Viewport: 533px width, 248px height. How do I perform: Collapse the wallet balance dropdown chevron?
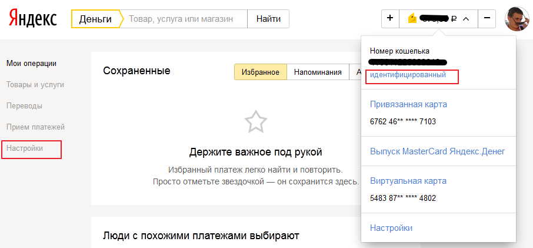click(x=466, y=19)
